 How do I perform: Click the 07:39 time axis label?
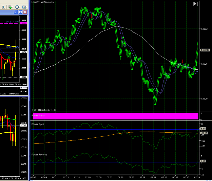pos(197,177)
